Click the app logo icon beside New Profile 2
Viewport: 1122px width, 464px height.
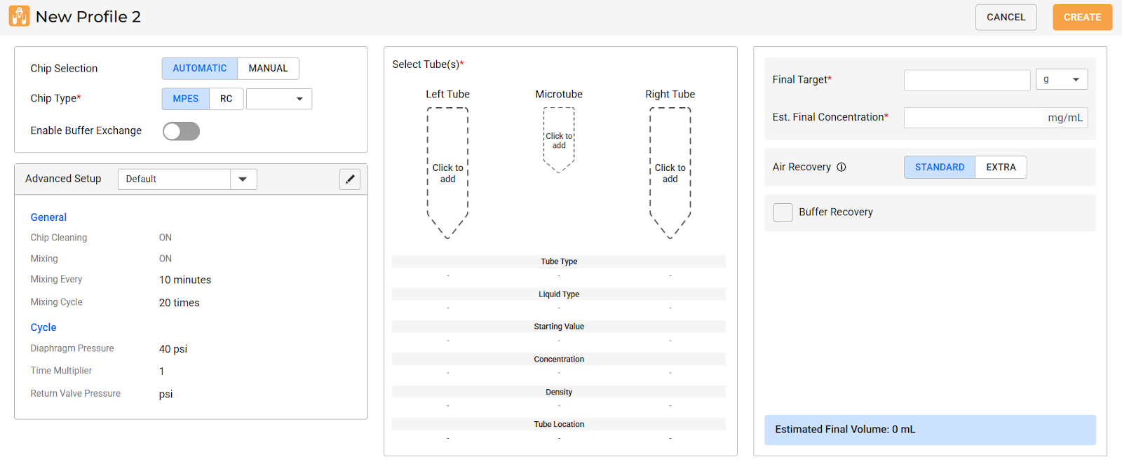click(19, 16)
